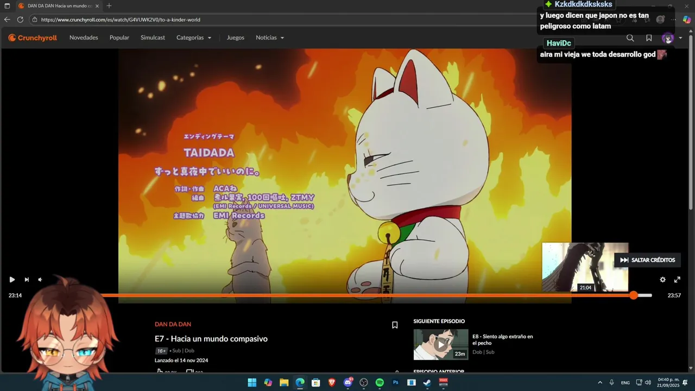Screen dimensions: 695x391
Task: Switch to Microsoft Edge in taskbar
Action: [x=300, y=382]
